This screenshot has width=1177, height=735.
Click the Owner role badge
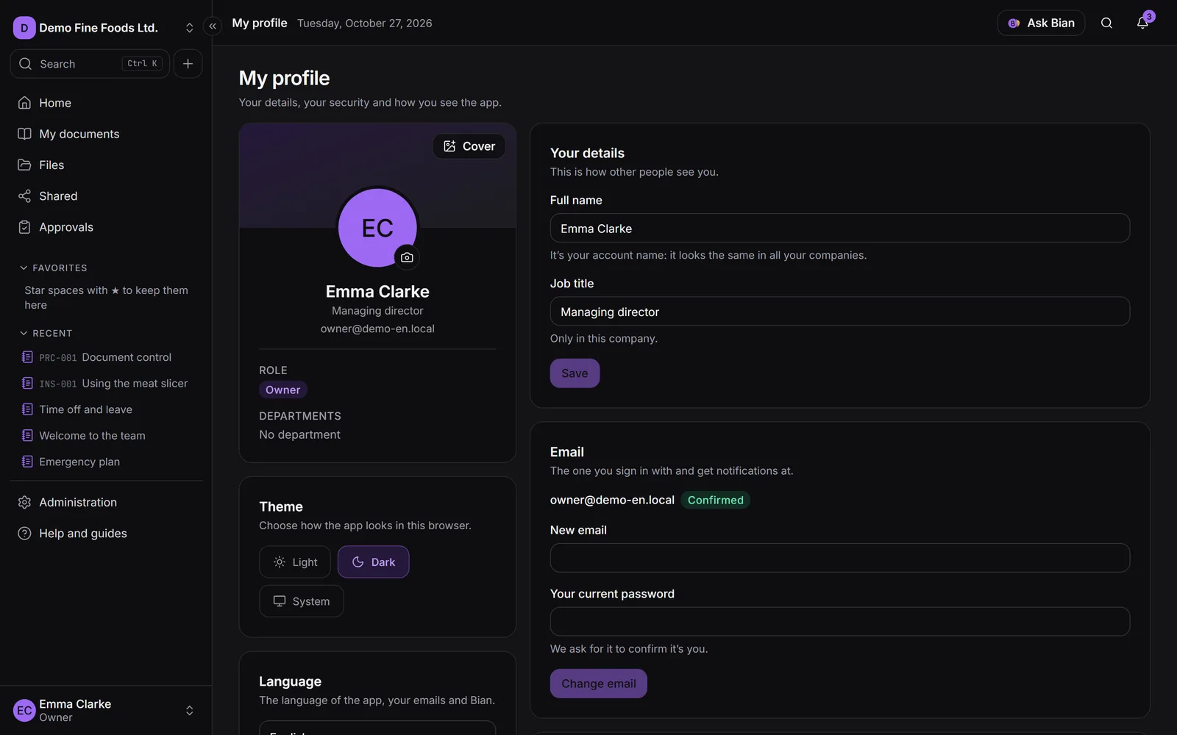click(x=283, y=390)
